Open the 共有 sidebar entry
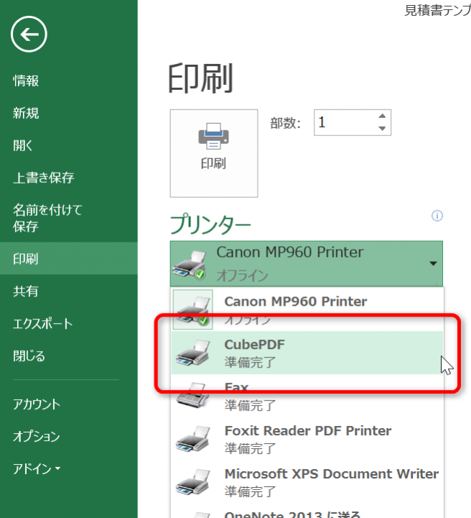The image size is (471, 518). pyautogui.click(x=26, y=291)
